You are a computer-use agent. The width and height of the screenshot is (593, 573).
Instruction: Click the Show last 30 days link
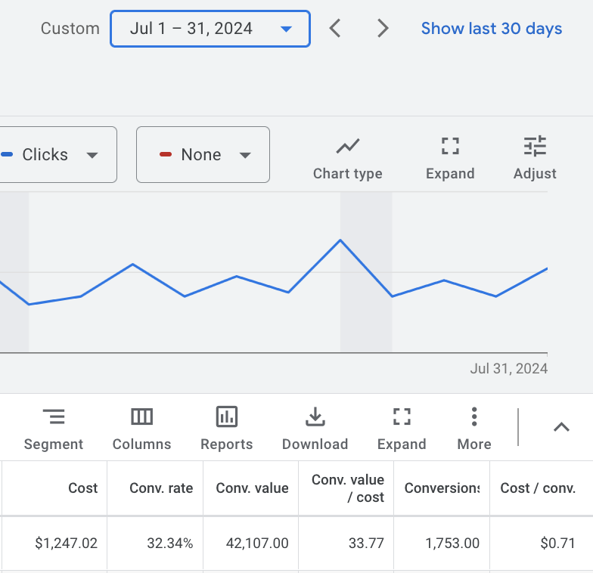(x=491, y=29)
